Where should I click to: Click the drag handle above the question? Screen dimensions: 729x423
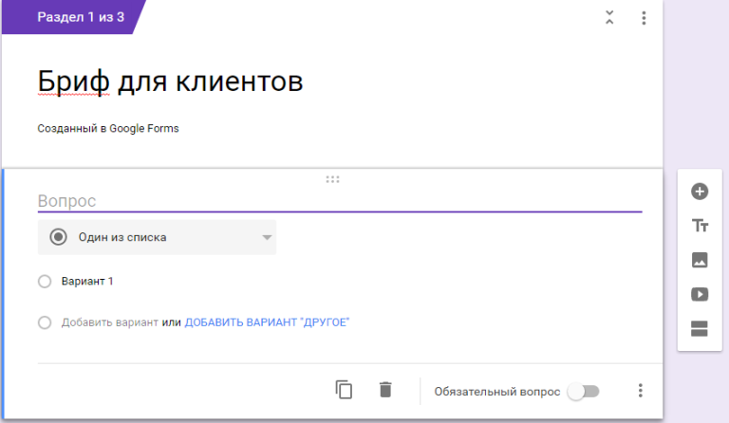click(x=332, y=178)
